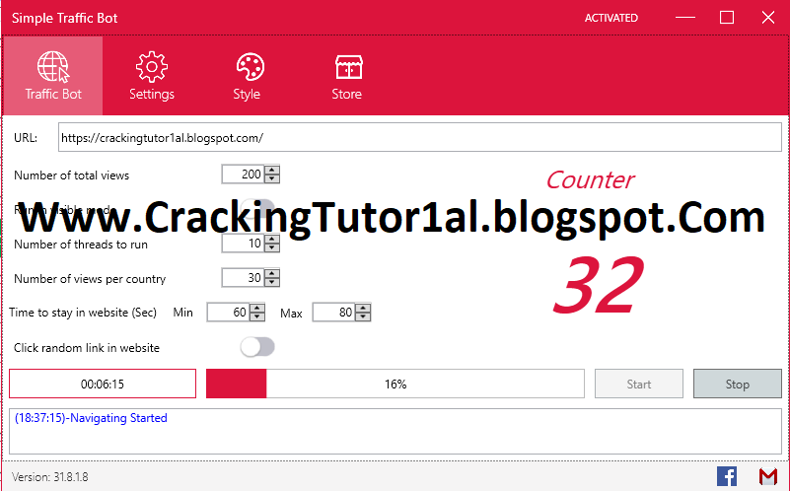Viewport: 790px width, 491px height.
Task: Click the elapsed timer 00:06:15 box
Action: coord(103,384)
